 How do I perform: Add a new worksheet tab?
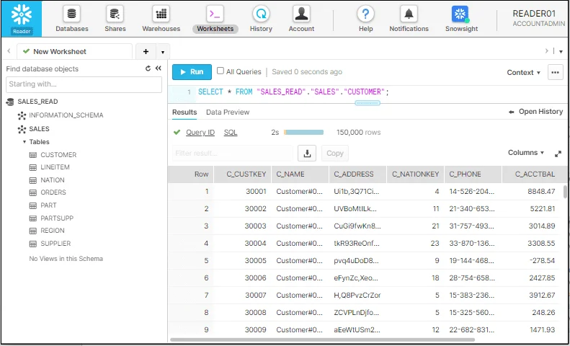coord(146,52)
